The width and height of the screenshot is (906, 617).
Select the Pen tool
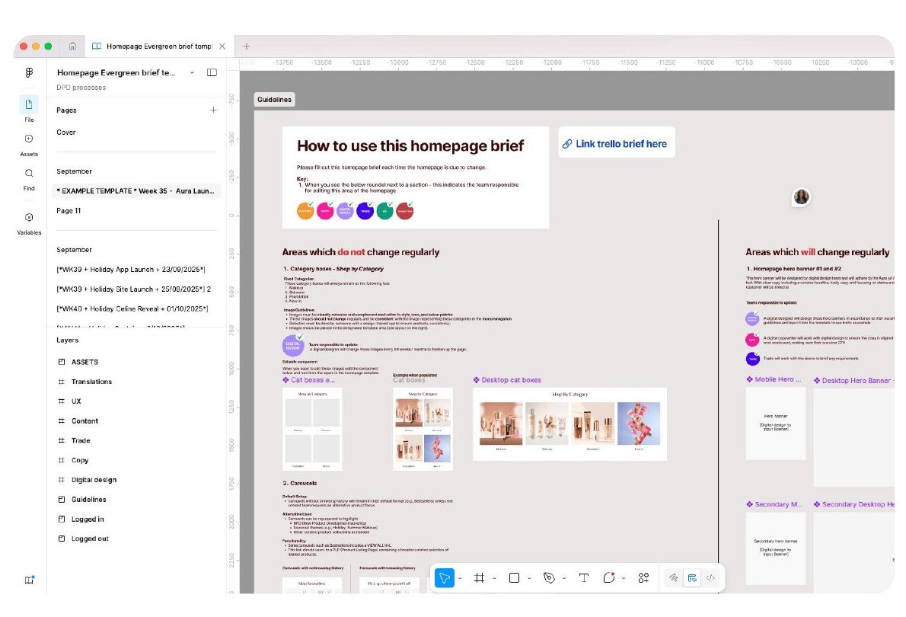[549, 577]
